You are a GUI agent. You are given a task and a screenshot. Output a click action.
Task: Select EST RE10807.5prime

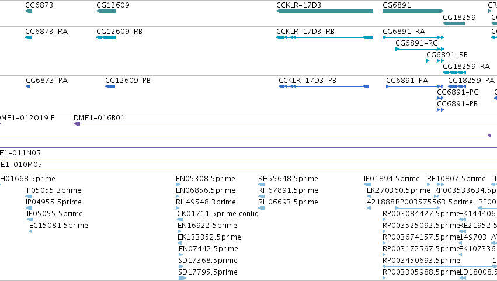coord(435,185)
